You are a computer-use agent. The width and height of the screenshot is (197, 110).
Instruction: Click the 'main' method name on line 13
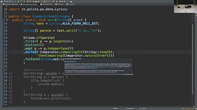[x=51, y=20]
